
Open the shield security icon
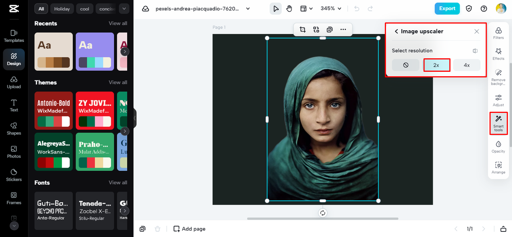pyautogui.click(x=469, y=8)
